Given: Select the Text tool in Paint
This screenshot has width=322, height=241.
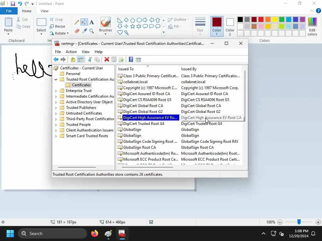Looking at the screenshot, I should point(92,22).
